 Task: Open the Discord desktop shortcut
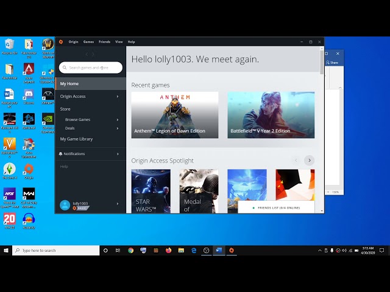click(x=29, y=95)
